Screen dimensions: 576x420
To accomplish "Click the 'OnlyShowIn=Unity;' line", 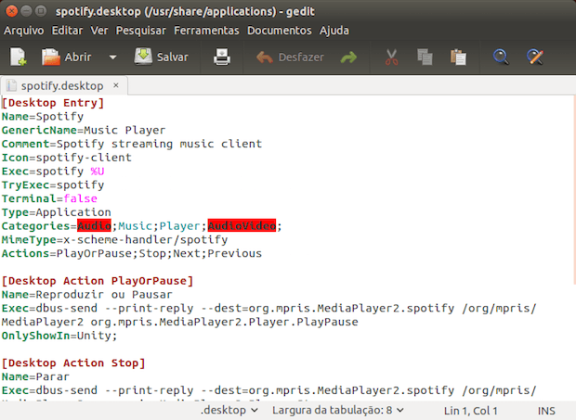I will pos(59,336).
